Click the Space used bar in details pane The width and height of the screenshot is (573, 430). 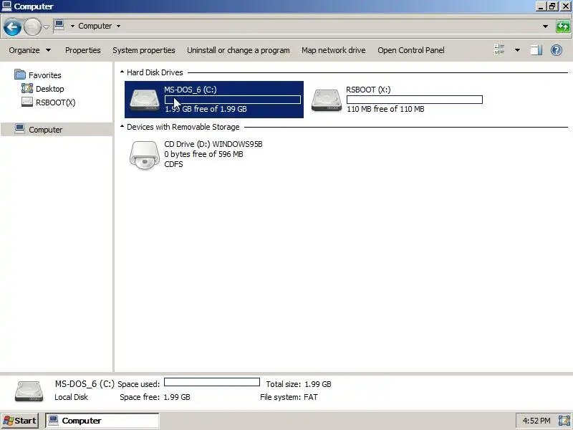(212, 383)
